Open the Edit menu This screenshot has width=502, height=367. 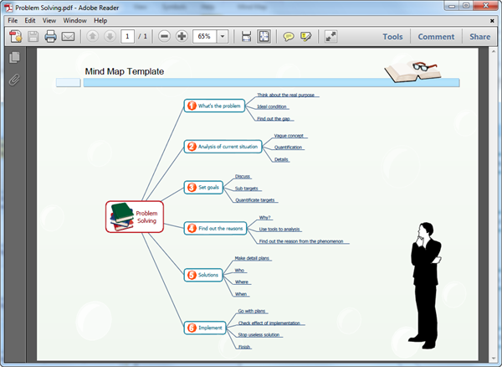(30, 20)
